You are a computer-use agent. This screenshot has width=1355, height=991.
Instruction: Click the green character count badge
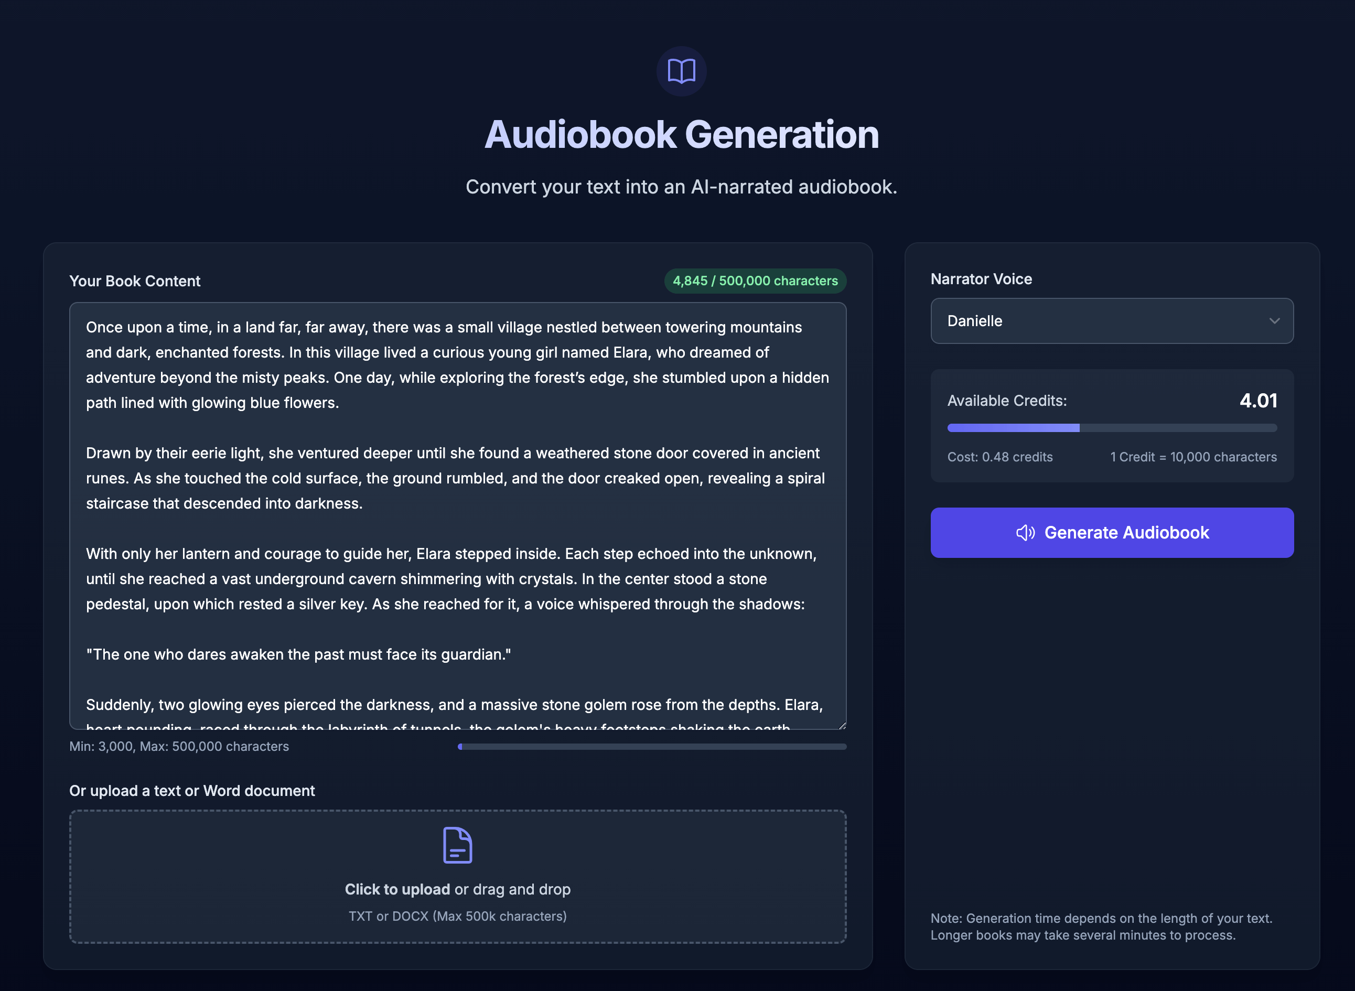pyautogui.click(x=755, y=280)
